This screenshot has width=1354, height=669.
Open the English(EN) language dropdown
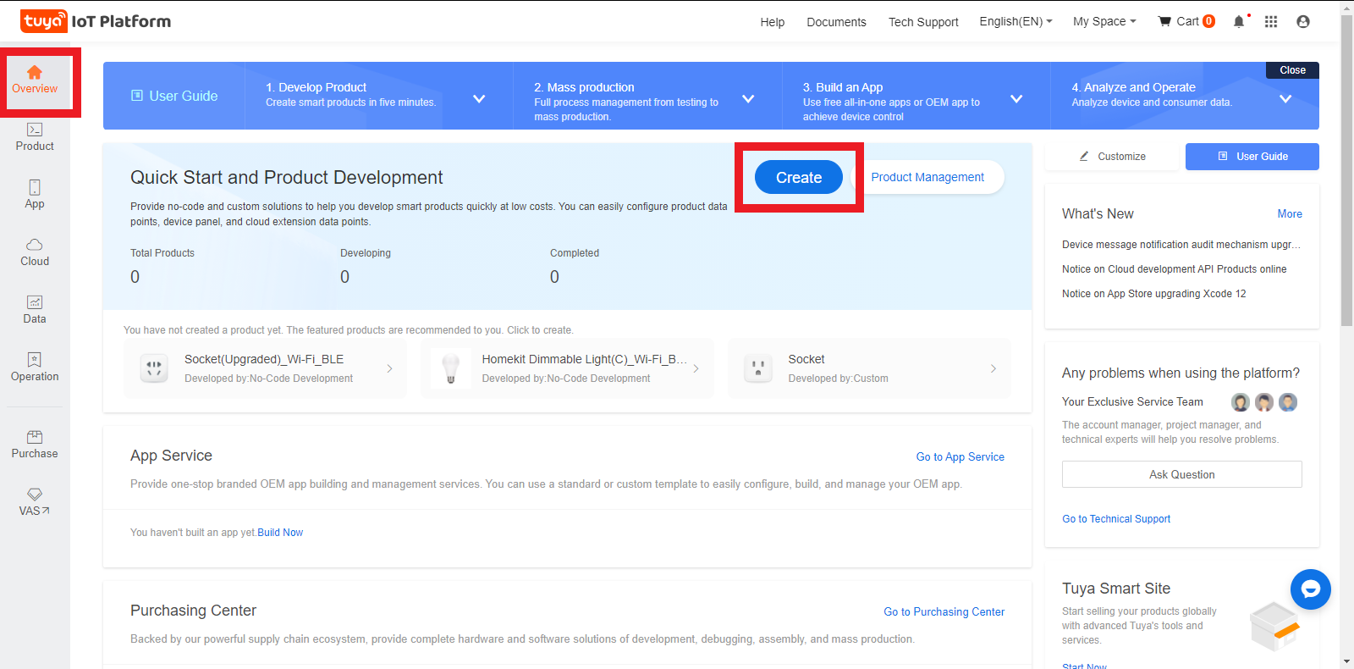pos(1015,22)
